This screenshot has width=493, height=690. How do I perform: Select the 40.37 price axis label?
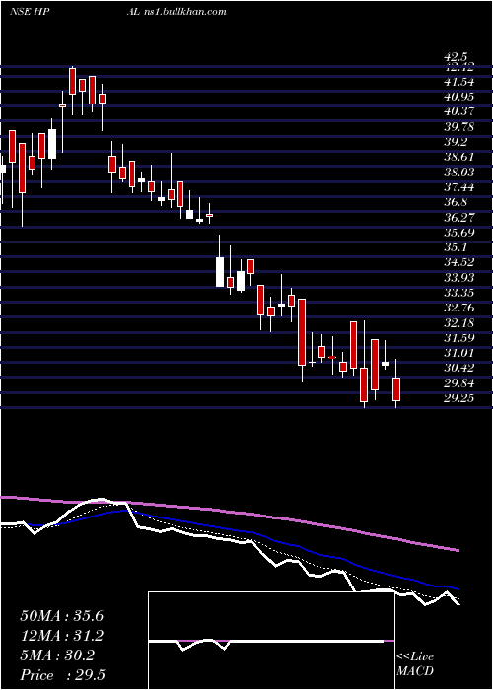click(459, 112)
